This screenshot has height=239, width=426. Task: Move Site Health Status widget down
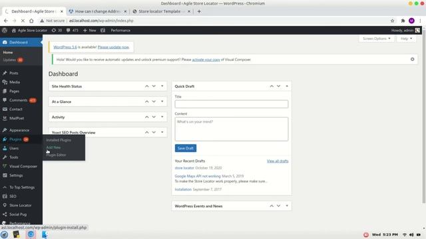coord(154,86)
